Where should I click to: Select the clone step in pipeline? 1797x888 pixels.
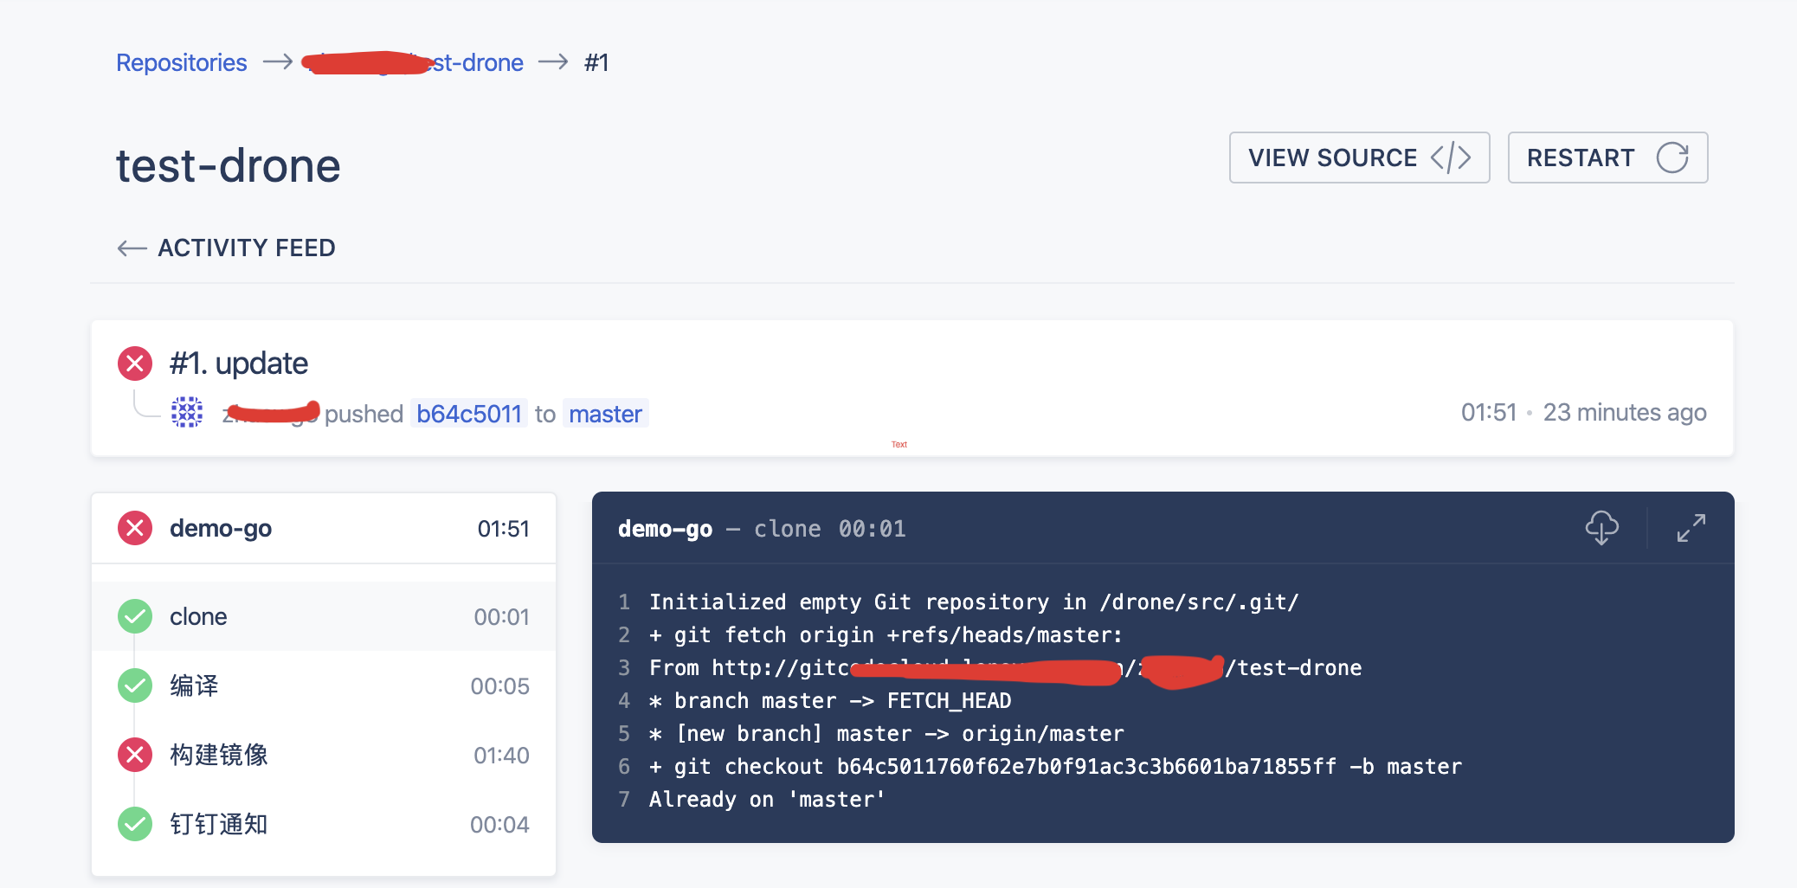(324, 616)
